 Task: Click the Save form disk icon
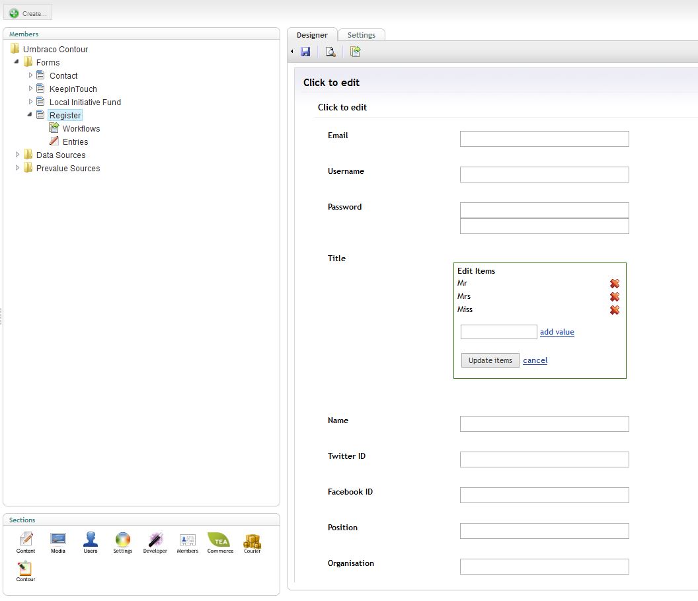pyautogui.click(x=305, y=52)
